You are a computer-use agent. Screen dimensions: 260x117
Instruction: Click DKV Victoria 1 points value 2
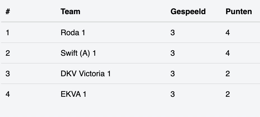[x=228, y=74]
